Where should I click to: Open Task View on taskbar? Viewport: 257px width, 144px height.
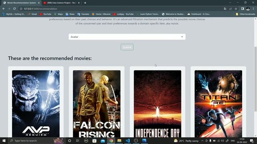[78, 140]
